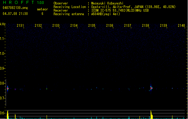Screen dimensions: 188x119
Task: Click the 2132 time axis marker
Action: (x=38, y=26)
